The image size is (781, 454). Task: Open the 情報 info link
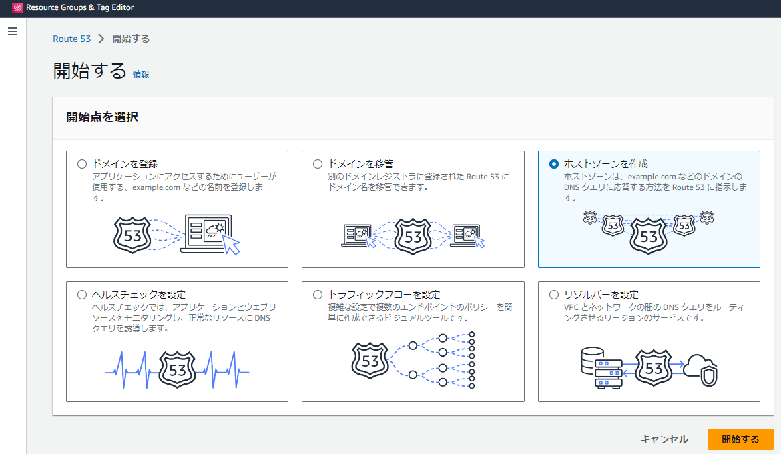coord(141,74)
